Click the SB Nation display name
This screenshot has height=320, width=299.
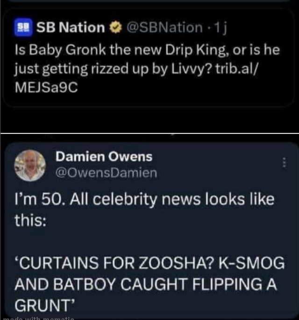click(x=71, y=28)
